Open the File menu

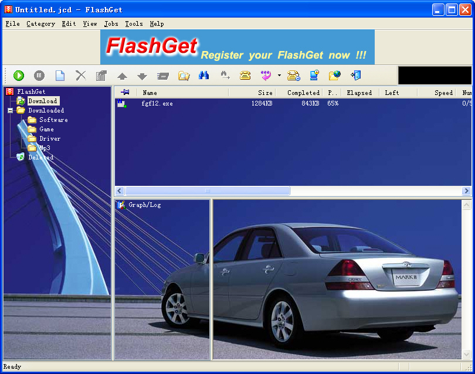[x=13, y=23]
